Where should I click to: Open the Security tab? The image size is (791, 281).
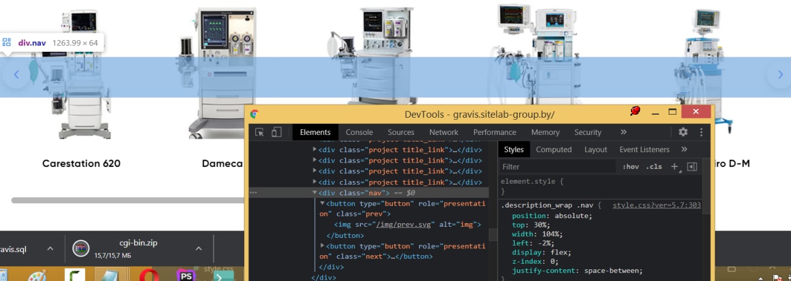pos(588,132)
